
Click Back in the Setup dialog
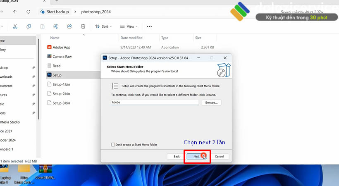(x=177, y=156)
